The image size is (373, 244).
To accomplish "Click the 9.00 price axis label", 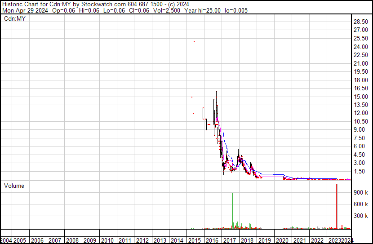I will 359,129.
